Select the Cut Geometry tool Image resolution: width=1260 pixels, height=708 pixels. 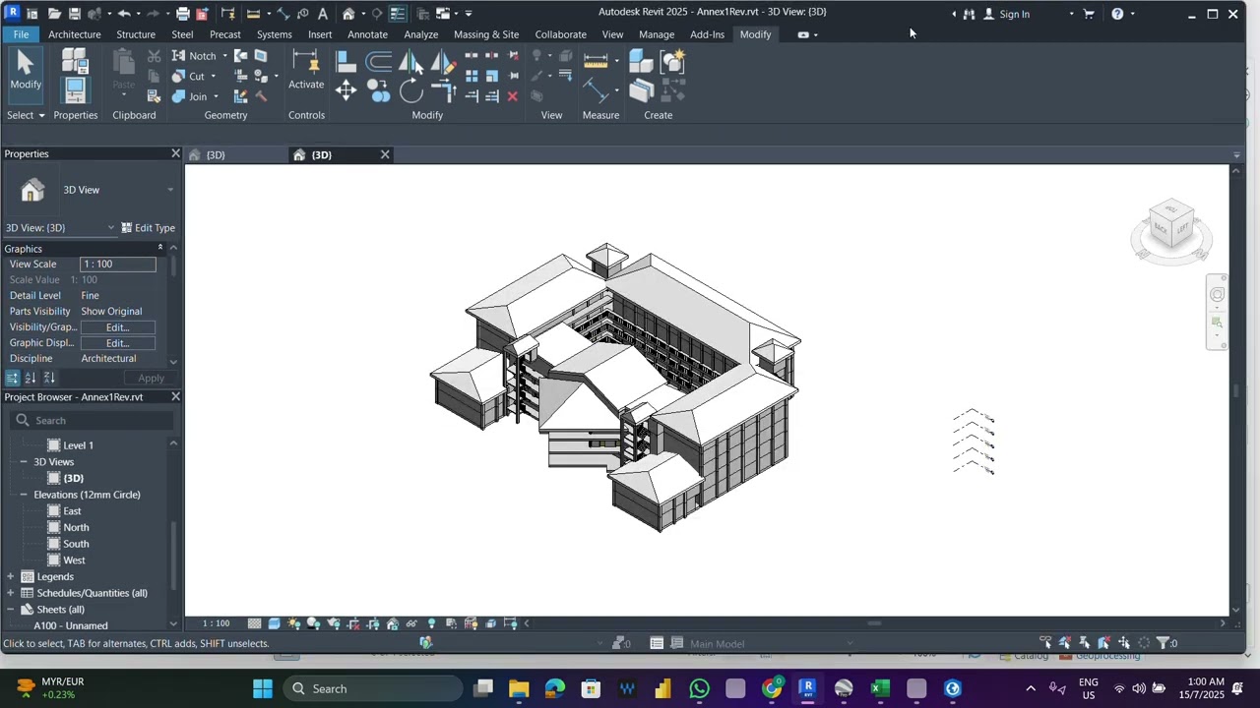(189, 77)
